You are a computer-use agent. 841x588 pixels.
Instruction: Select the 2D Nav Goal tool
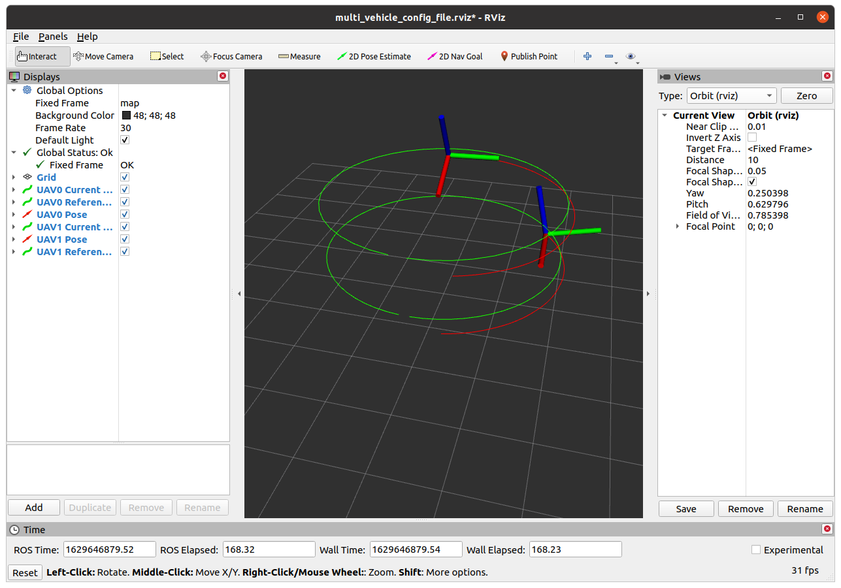(x=454, y=56)
